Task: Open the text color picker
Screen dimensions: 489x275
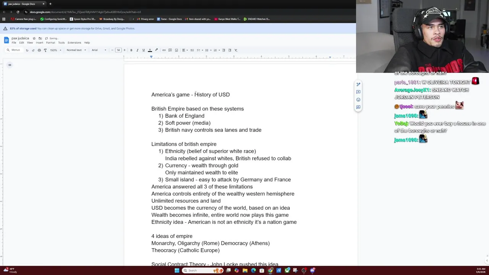Action: 150,50
